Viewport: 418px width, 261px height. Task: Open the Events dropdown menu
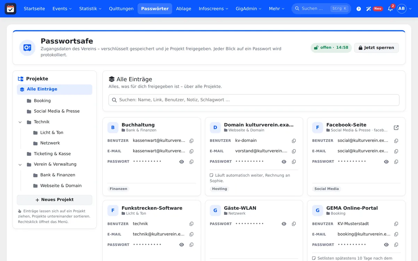[x=62, y=9]
